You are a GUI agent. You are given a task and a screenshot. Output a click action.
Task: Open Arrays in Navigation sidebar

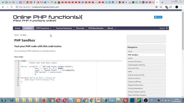point(130,58)
